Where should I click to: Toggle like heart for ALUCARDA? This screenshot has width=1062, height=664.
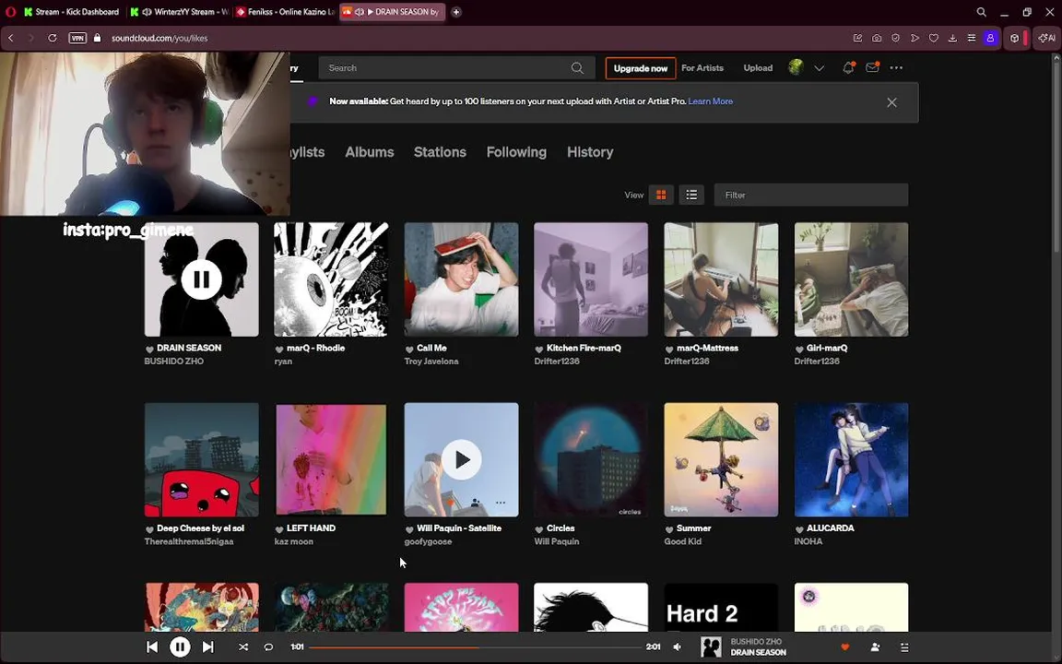799,529
